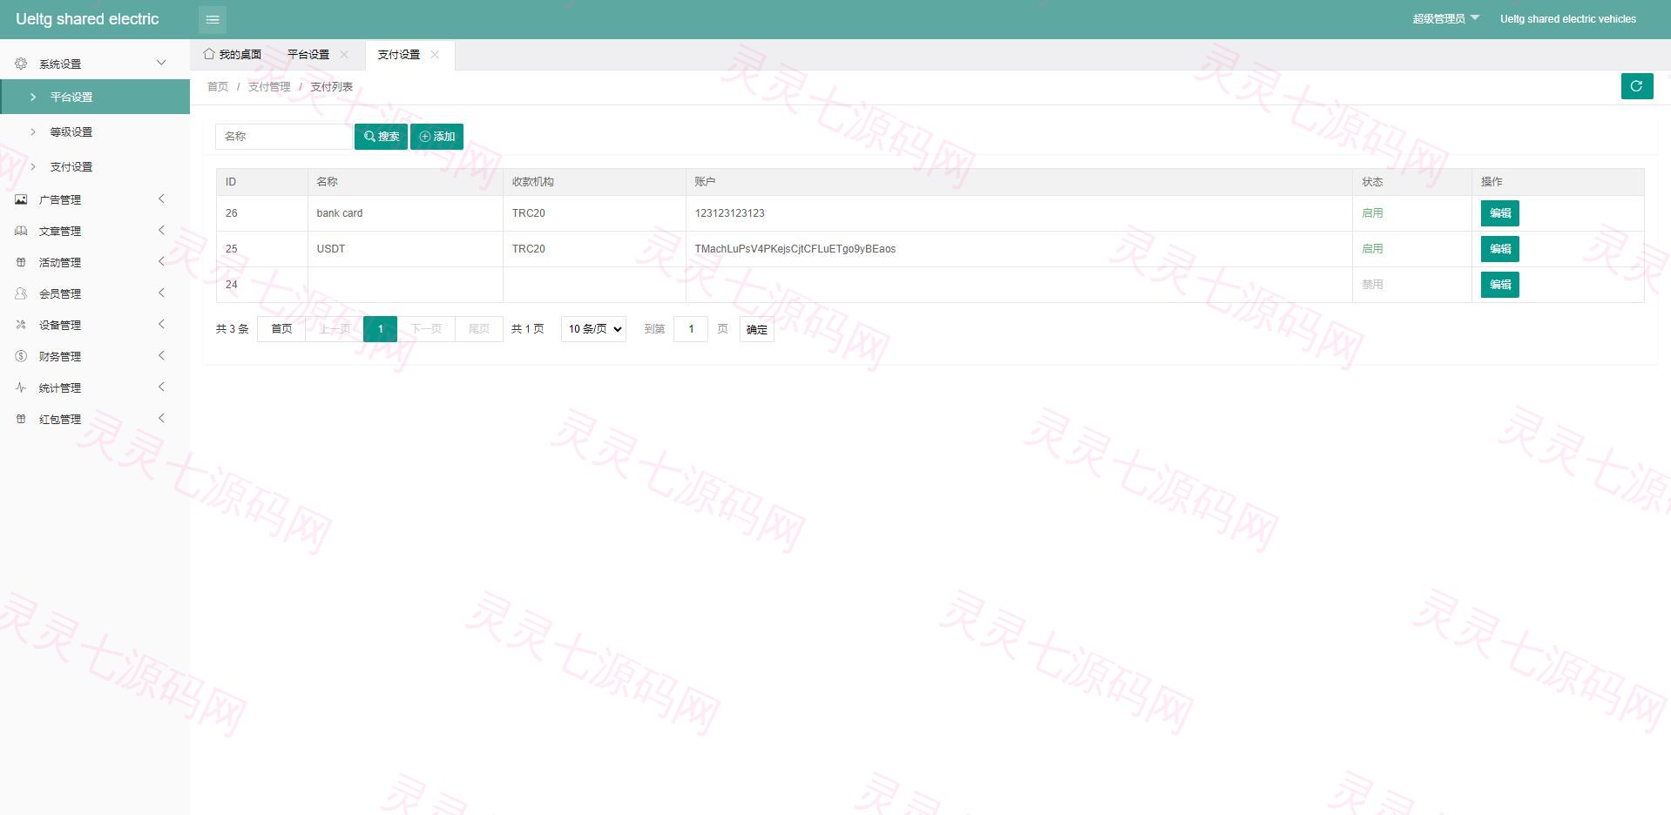Expand the 财务管理 menu arrow
The image size is (1671, 815).
(x=161, y=355)
